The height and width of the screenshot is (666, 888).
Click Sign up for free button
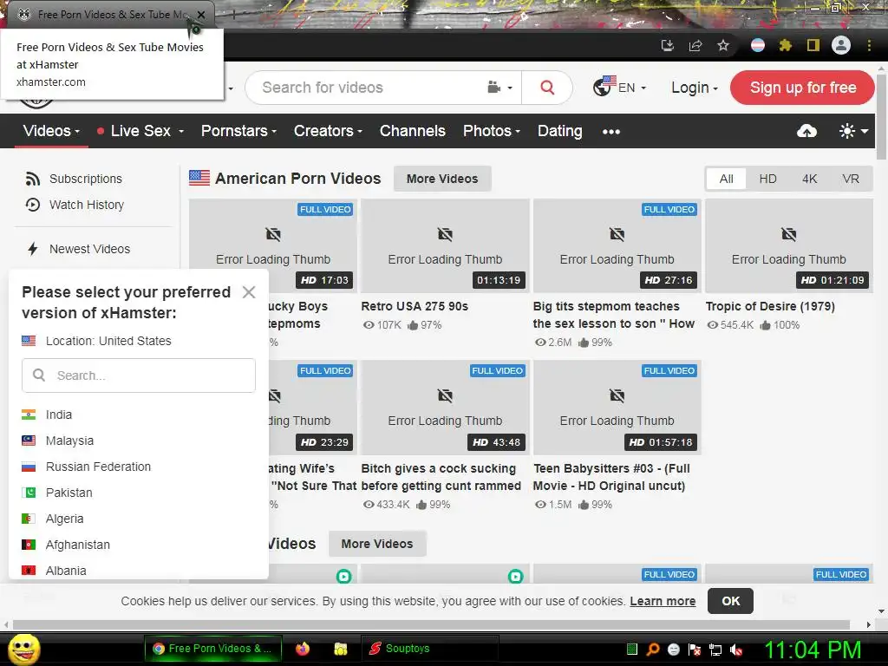(802, 88)
